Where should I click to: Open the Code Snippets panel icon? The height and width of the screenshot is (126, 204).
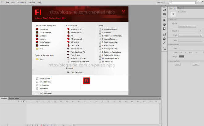tap(164, 34)
